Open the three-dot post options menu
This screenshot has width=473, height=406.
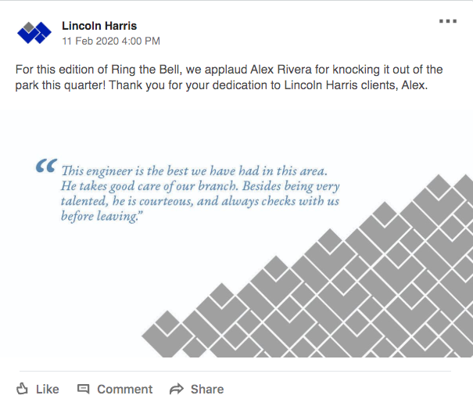tap(448, 21)
